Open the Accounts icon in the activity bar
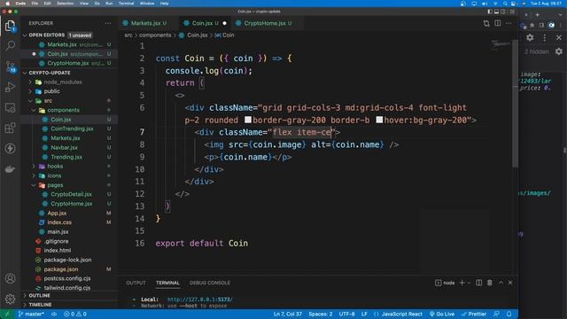The height and width of the screenshot is (319, 567). coord(10,278)
